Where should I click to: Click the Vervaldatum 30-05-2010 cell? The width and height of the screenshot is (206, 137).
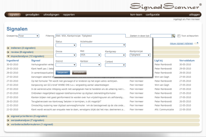(185, 65)
